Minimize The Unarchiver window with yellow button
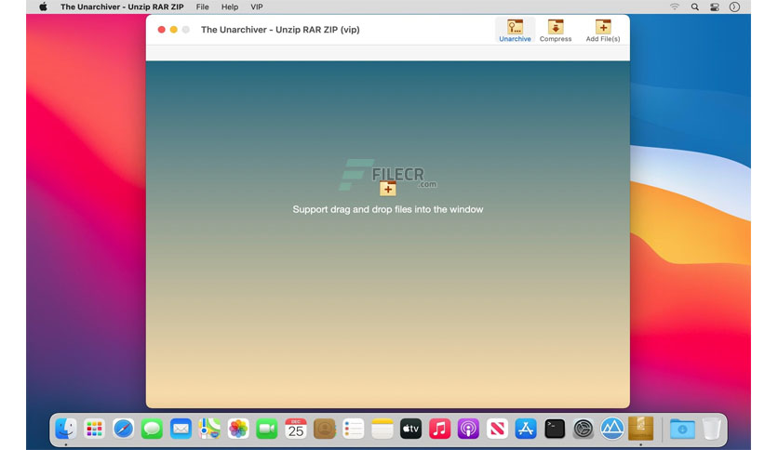778x450 pixels. pos(174,30)
